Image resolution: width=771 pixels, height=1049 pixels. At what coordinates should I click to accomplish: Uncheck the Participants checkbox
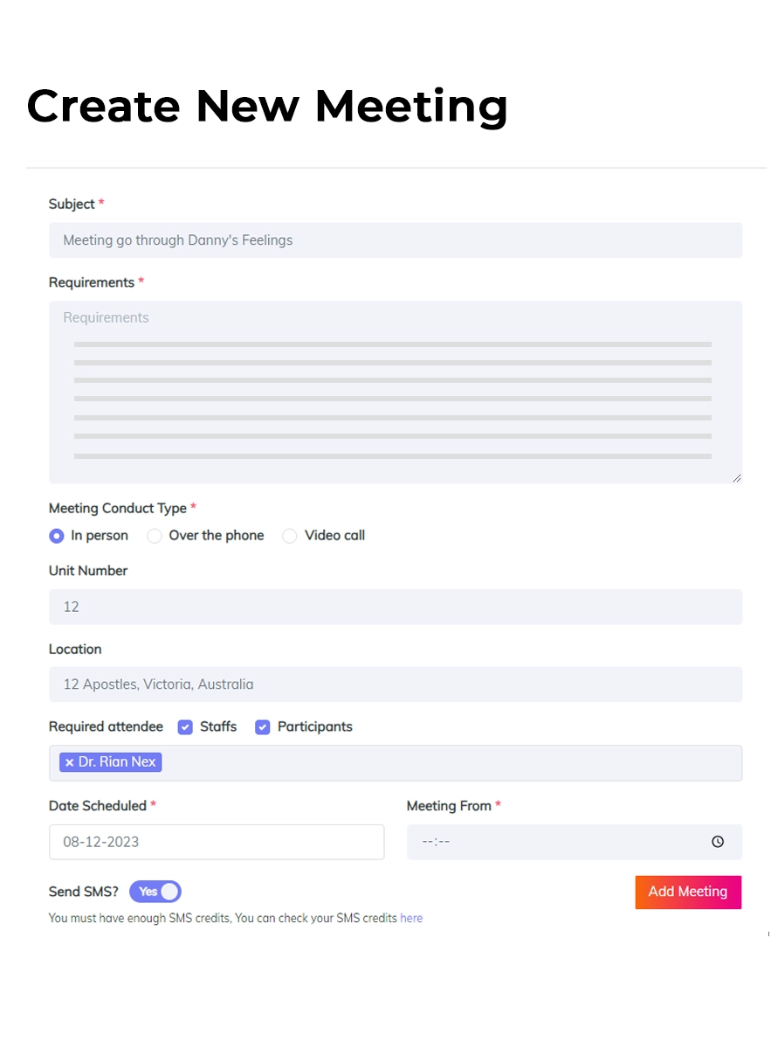click(263, 727)
